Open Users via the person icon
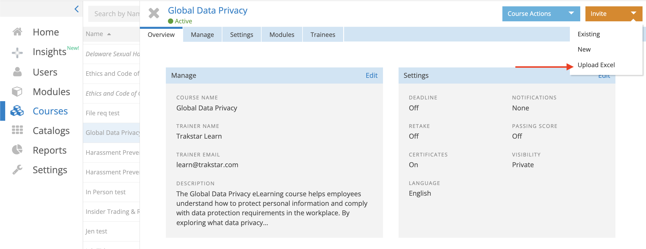The width and height of the screenshot is (646, 249). pyautogui.click(x=17, y=72)
